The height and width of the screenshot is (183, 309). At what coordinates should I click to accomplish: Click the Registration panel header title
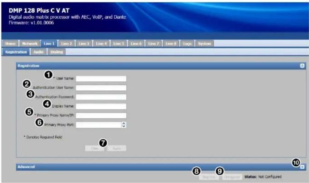pos(28,66)
